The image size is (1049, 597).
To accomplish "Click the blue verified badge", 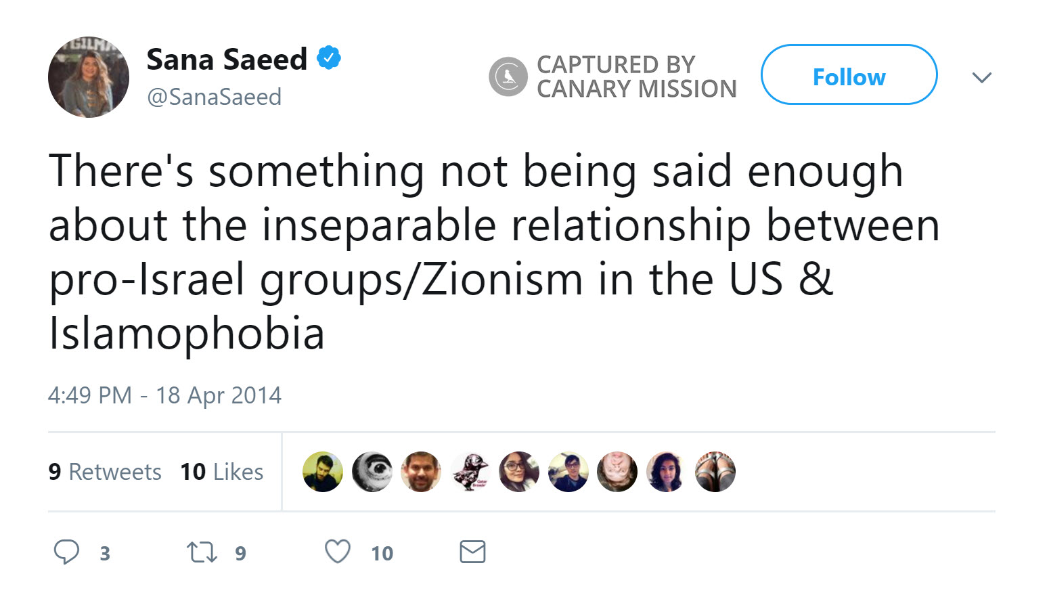I will [329, 59].
